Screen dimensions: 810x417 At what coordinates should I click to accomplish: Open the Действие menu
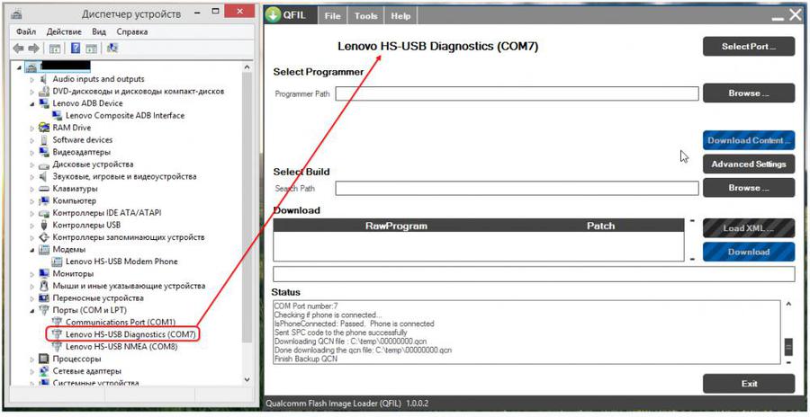coord(64,31)
